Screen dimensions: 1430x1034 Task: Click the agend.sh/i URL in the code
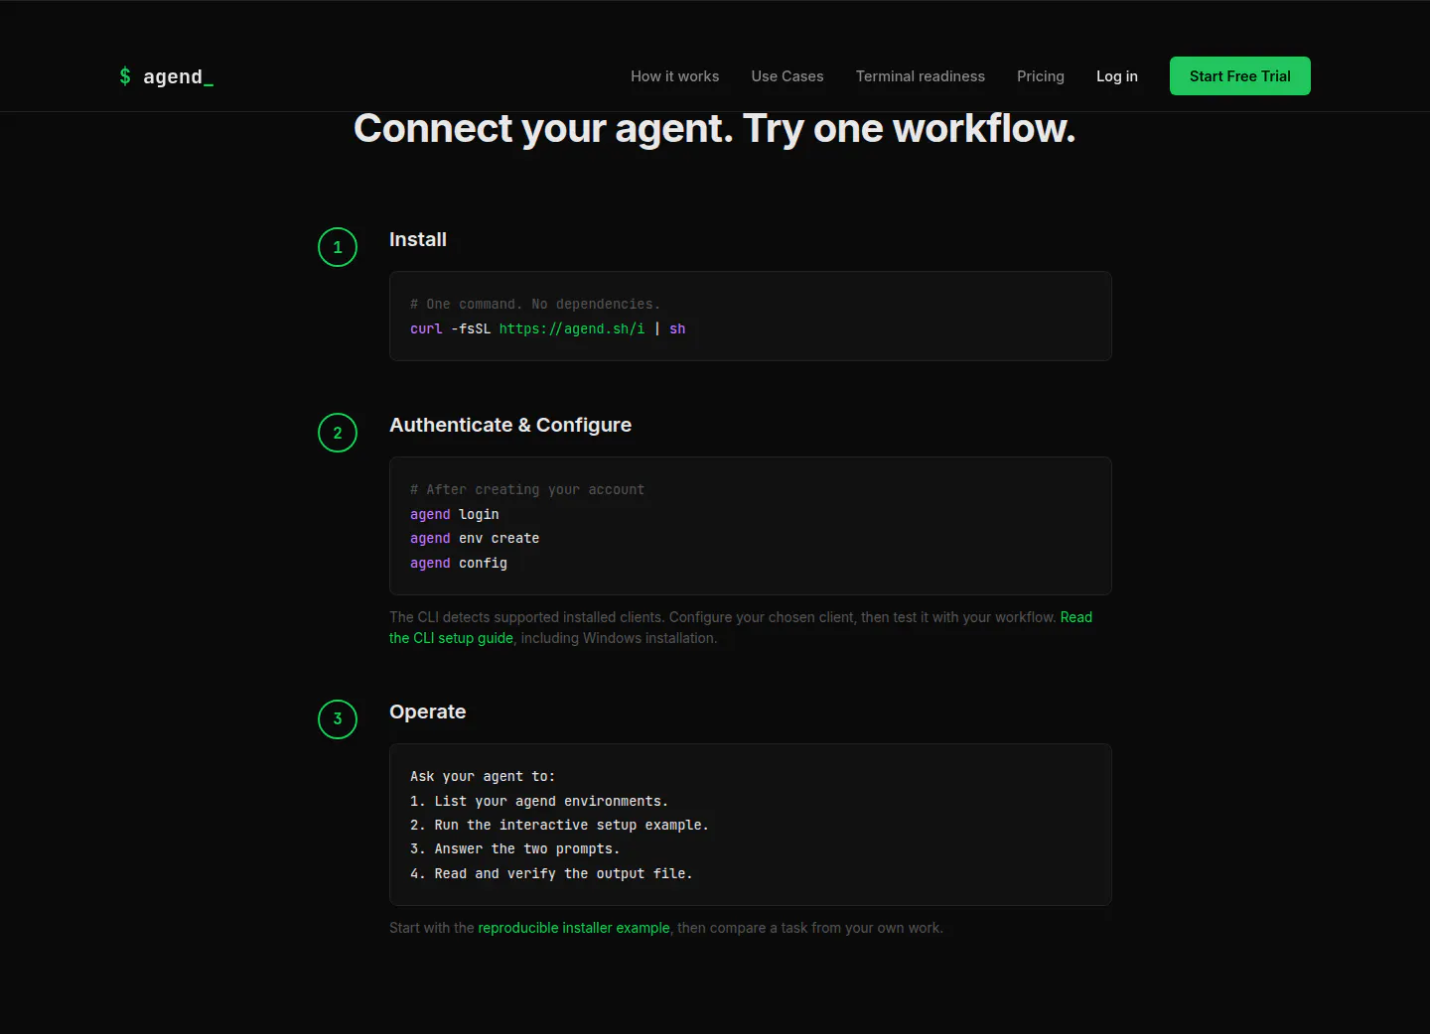(x=572, y=328)
